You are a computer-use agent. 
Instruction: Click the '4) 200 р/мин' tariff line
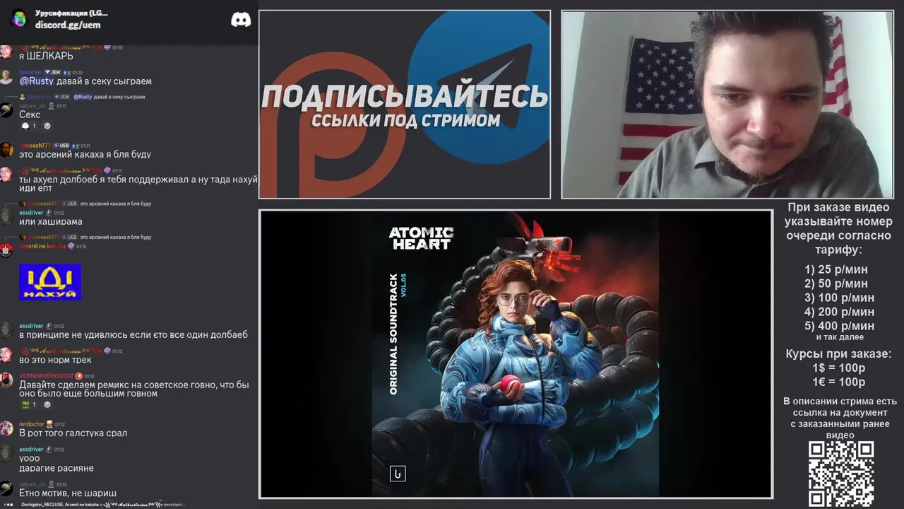point(839,312)
